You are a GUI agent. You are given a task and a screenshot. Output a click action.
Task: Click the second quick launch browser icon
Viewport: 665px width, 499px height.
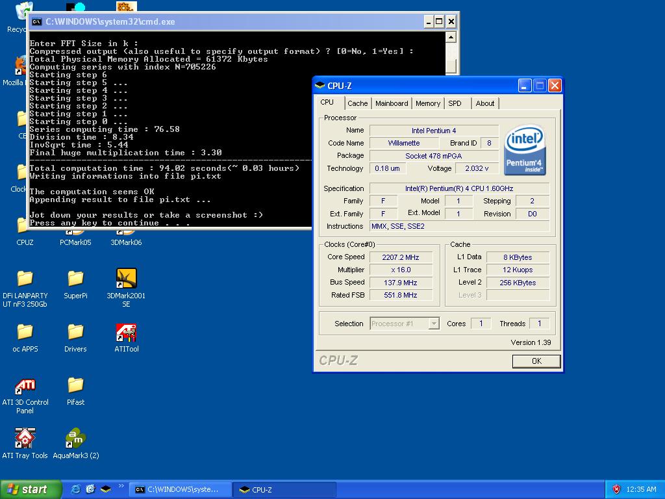pos(90,489)
